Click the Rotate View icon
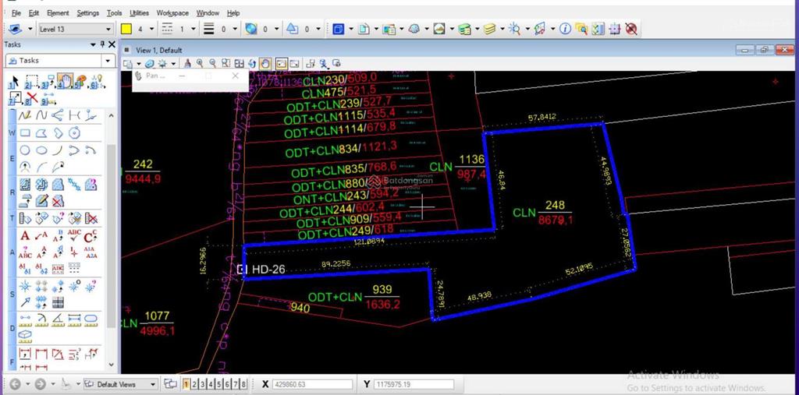Image resolution: width=799 pixels, height=395 pixels. point(252,63)
